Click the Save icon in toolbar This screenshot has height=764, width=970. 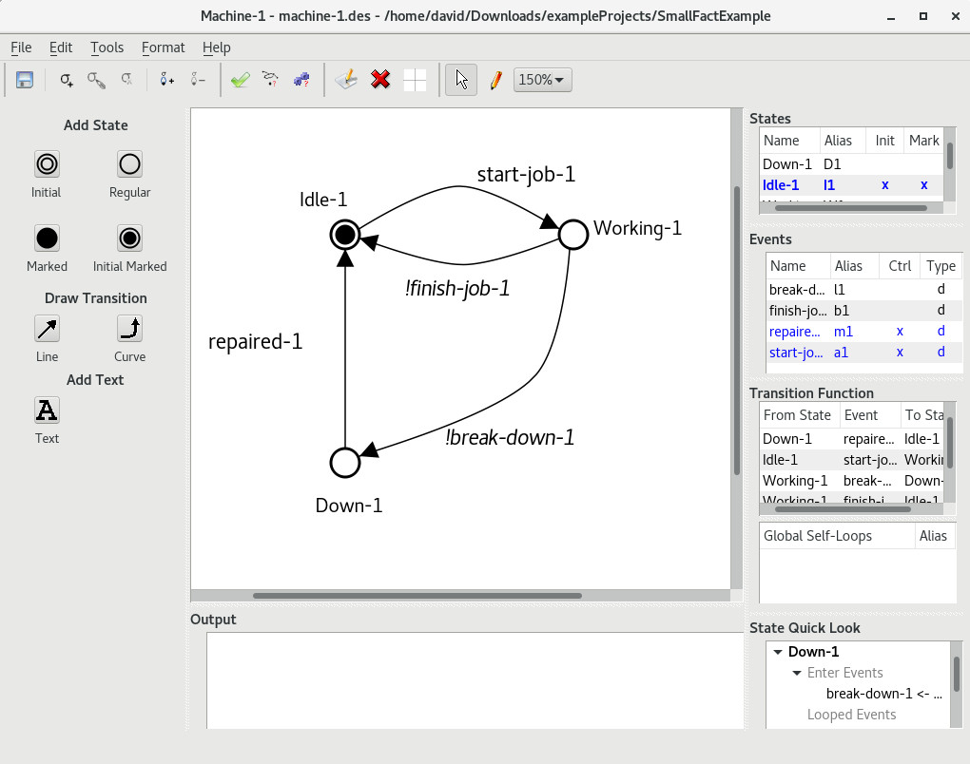point(25,81)
